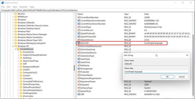Click the SoftwareType string icon
Screen dimensions: 195x99
tap(79, 88)
